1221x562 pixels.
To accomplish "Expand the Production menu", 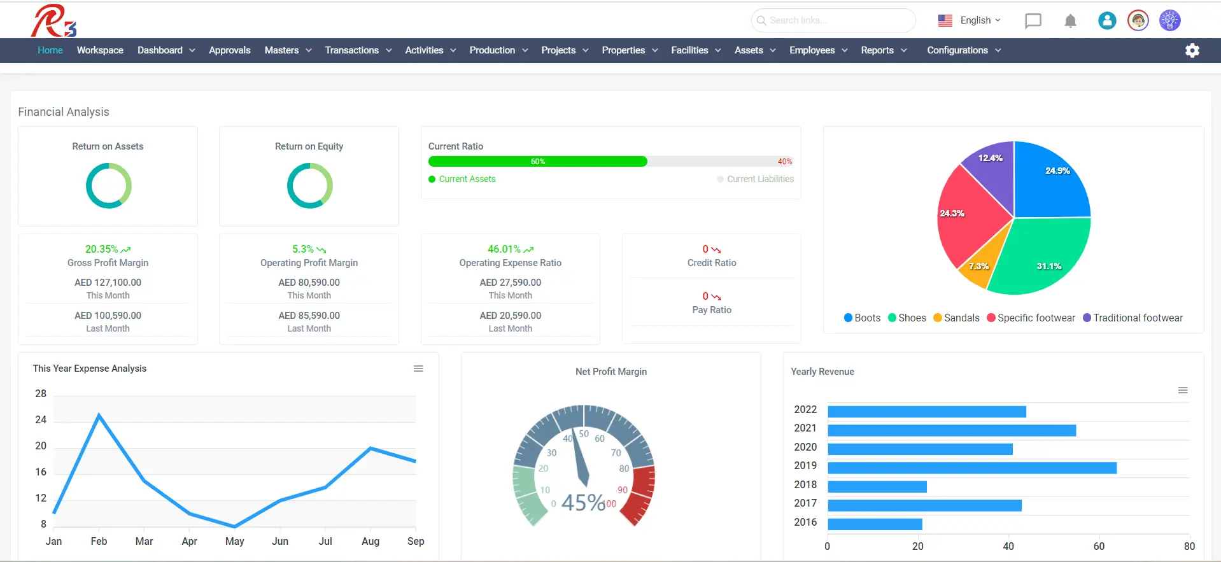I will coord(498,50).
